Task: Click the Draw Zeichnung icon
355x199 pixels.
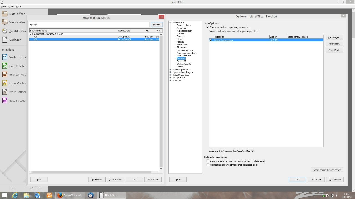Action: pyautogui.click(x=5, y=83)
